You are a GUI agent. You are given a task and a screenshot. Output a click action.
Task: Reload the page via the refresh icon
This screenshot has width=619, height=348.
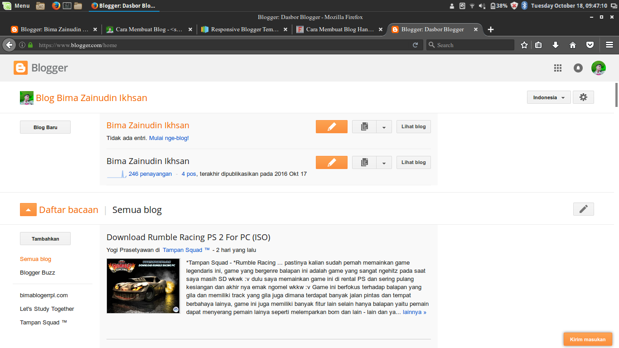416,45
